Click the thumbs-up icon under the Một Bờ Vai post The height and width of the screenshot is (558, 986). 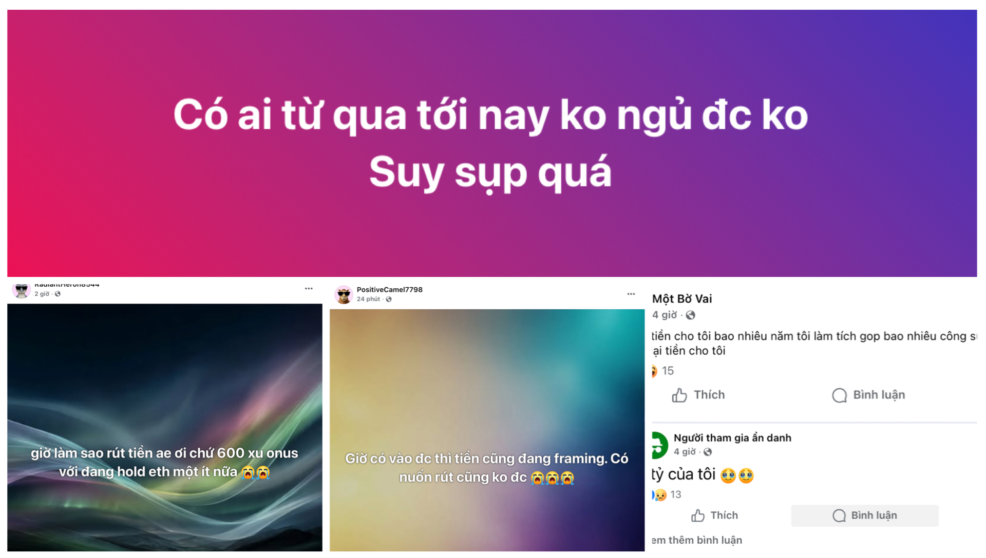click(x=679, y=395)
